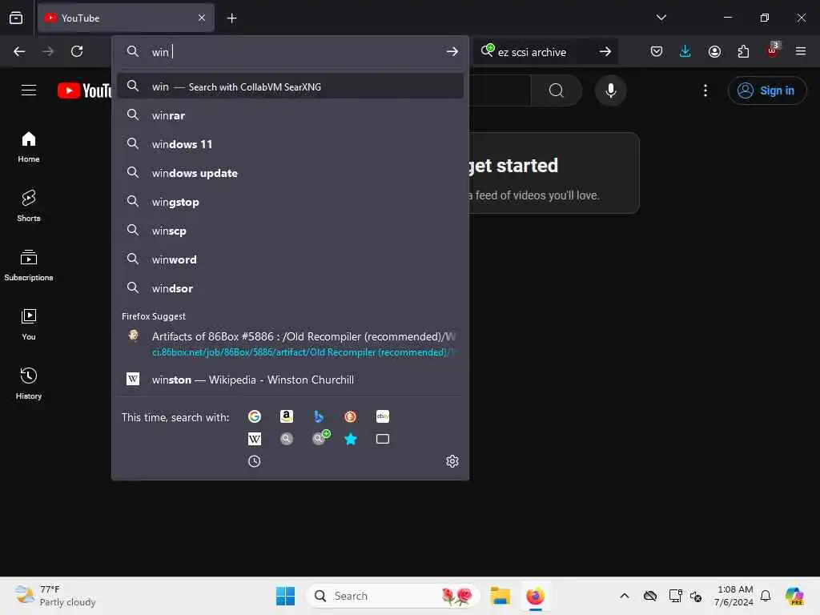
Task: Open the Artifacts of 86Box #5886 suggestion
Action: (x=290, y=344)
